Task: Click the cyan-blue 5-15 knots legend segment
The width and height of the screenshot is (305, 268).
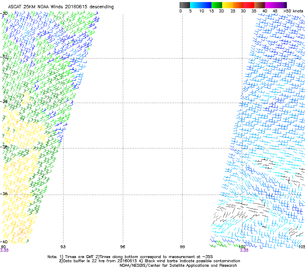Action: [x=201, y=5]
